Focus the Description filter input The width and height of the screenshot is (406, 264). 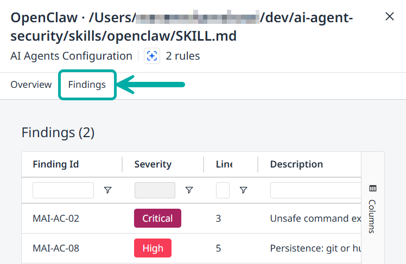click(x=315, y=190)
